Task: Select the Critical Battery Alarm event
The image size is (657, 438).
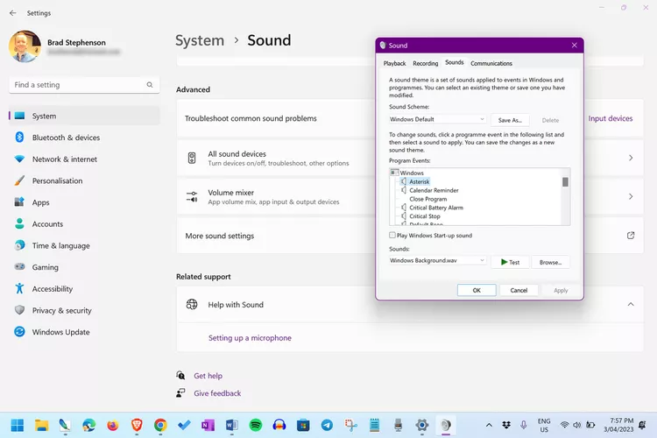Action: (436, 208)
